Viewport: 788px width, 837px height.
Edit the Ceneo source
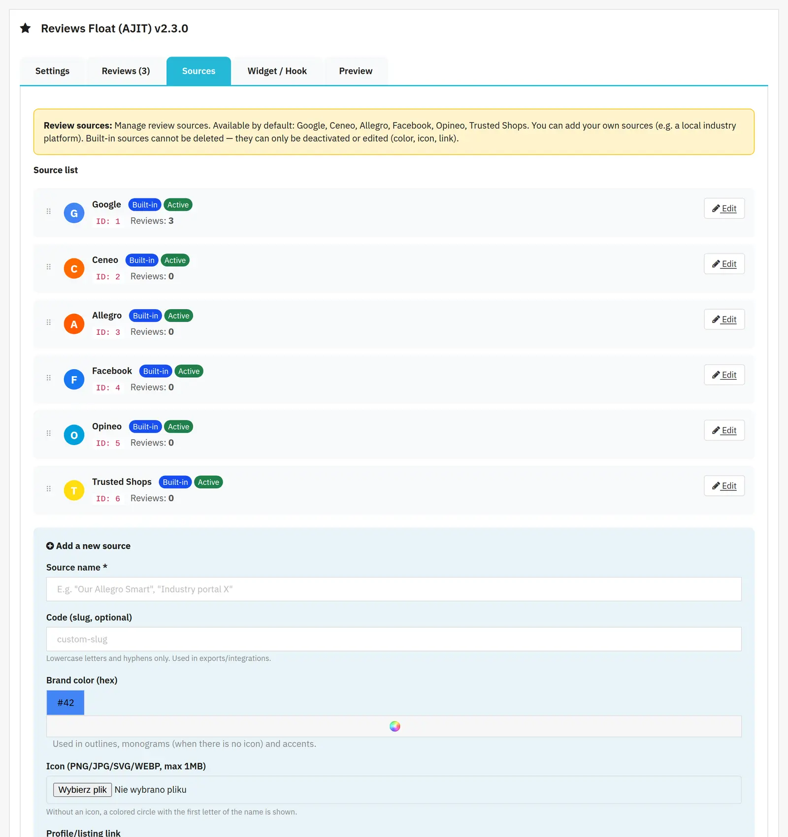(724, 264)
